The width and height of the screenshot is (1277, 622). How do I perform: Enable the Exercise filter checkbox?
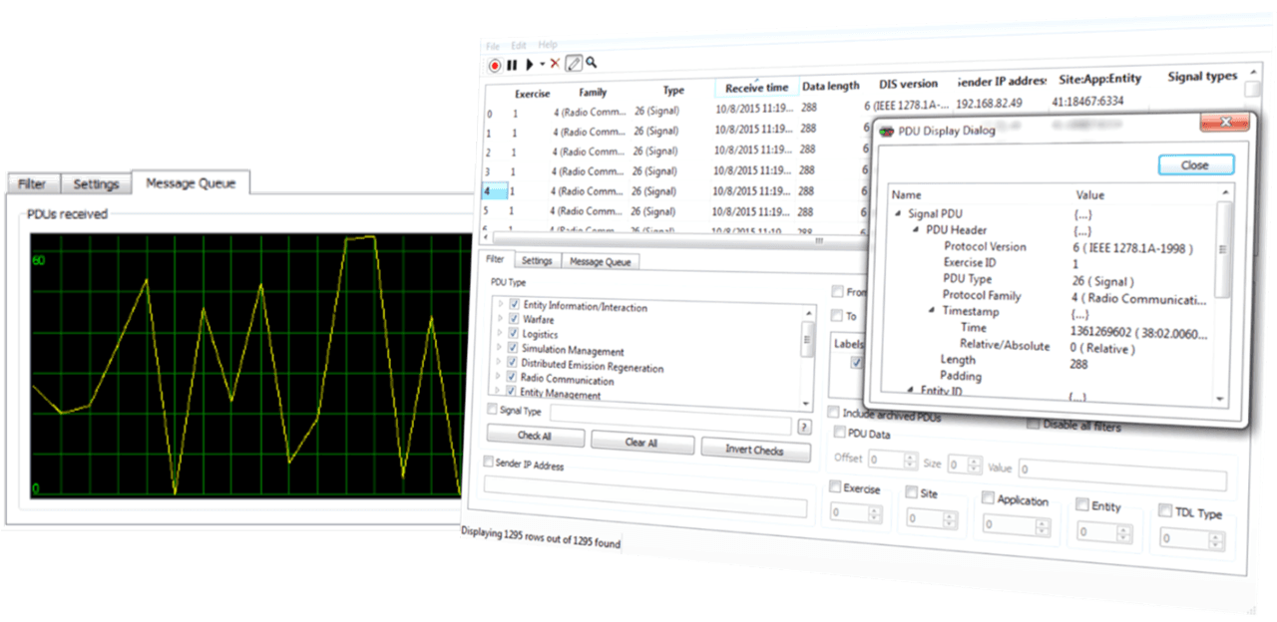835,487
